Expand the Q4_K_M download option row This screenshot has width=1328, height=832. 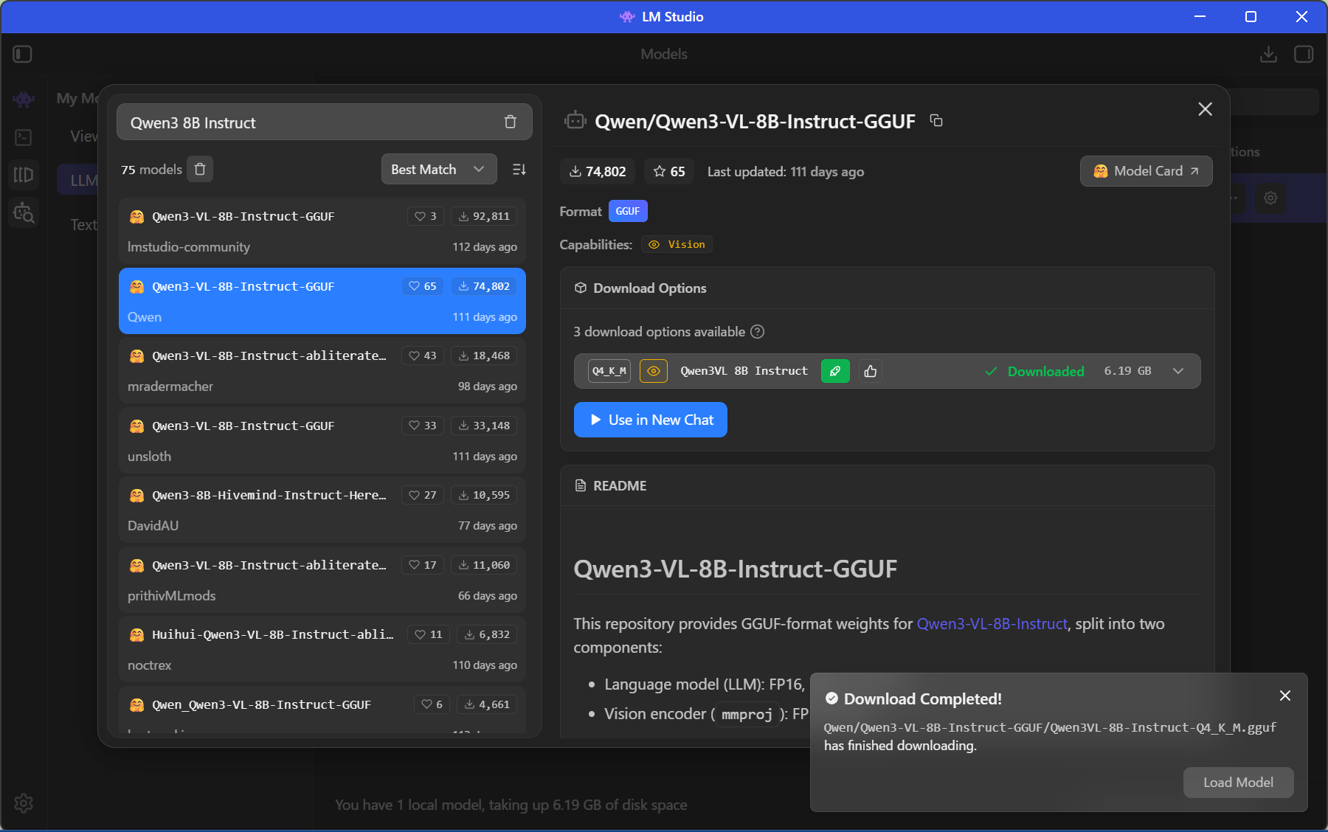click(1178, 371)
